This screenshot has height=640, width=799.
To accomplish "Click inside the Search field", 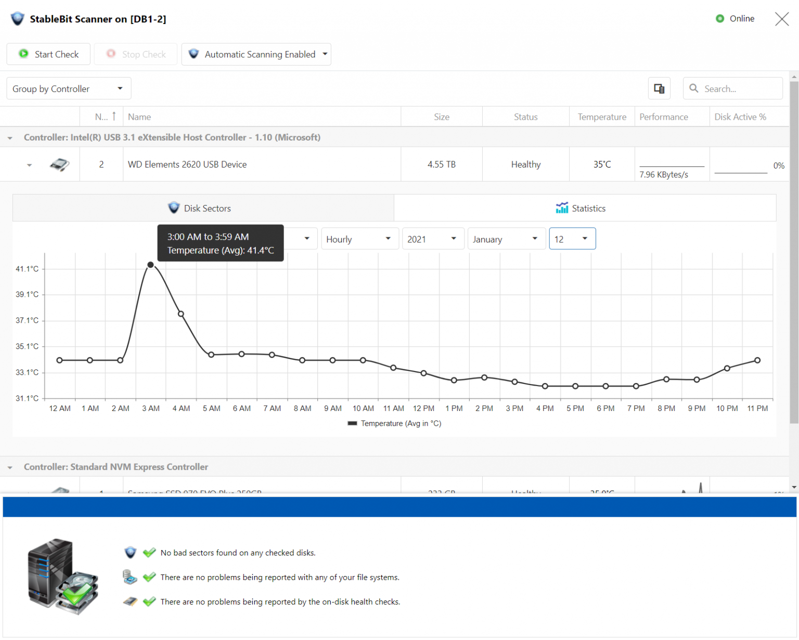I will 739,88.
